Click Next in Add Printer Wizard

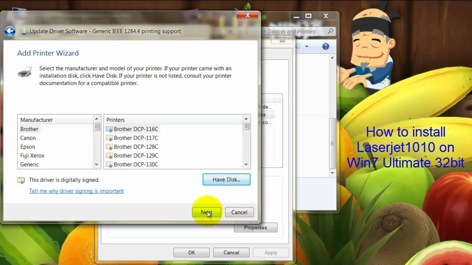click(x=206, y=212)
